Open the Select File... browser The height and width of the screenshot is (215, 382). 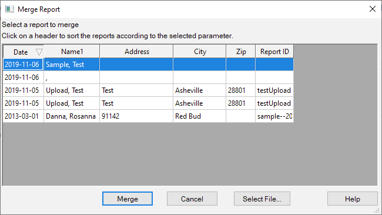coord(262,199)
